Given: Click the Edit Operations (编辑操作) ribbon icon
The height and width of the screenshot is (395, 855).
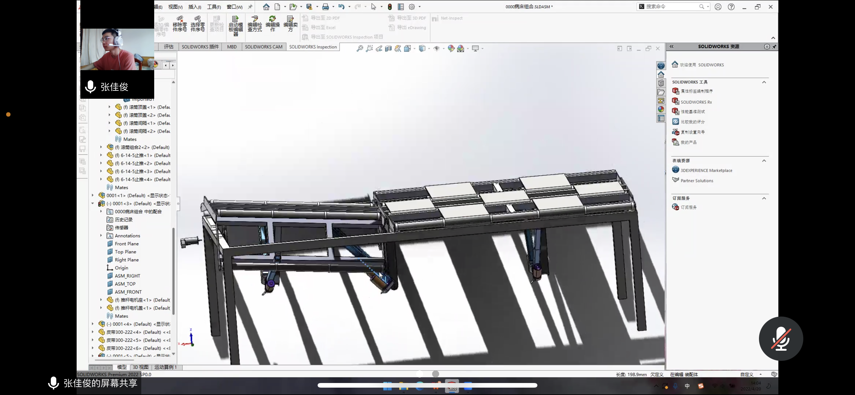Looking at the screenshot, I should pyautogui.click(x=272, y=24).
